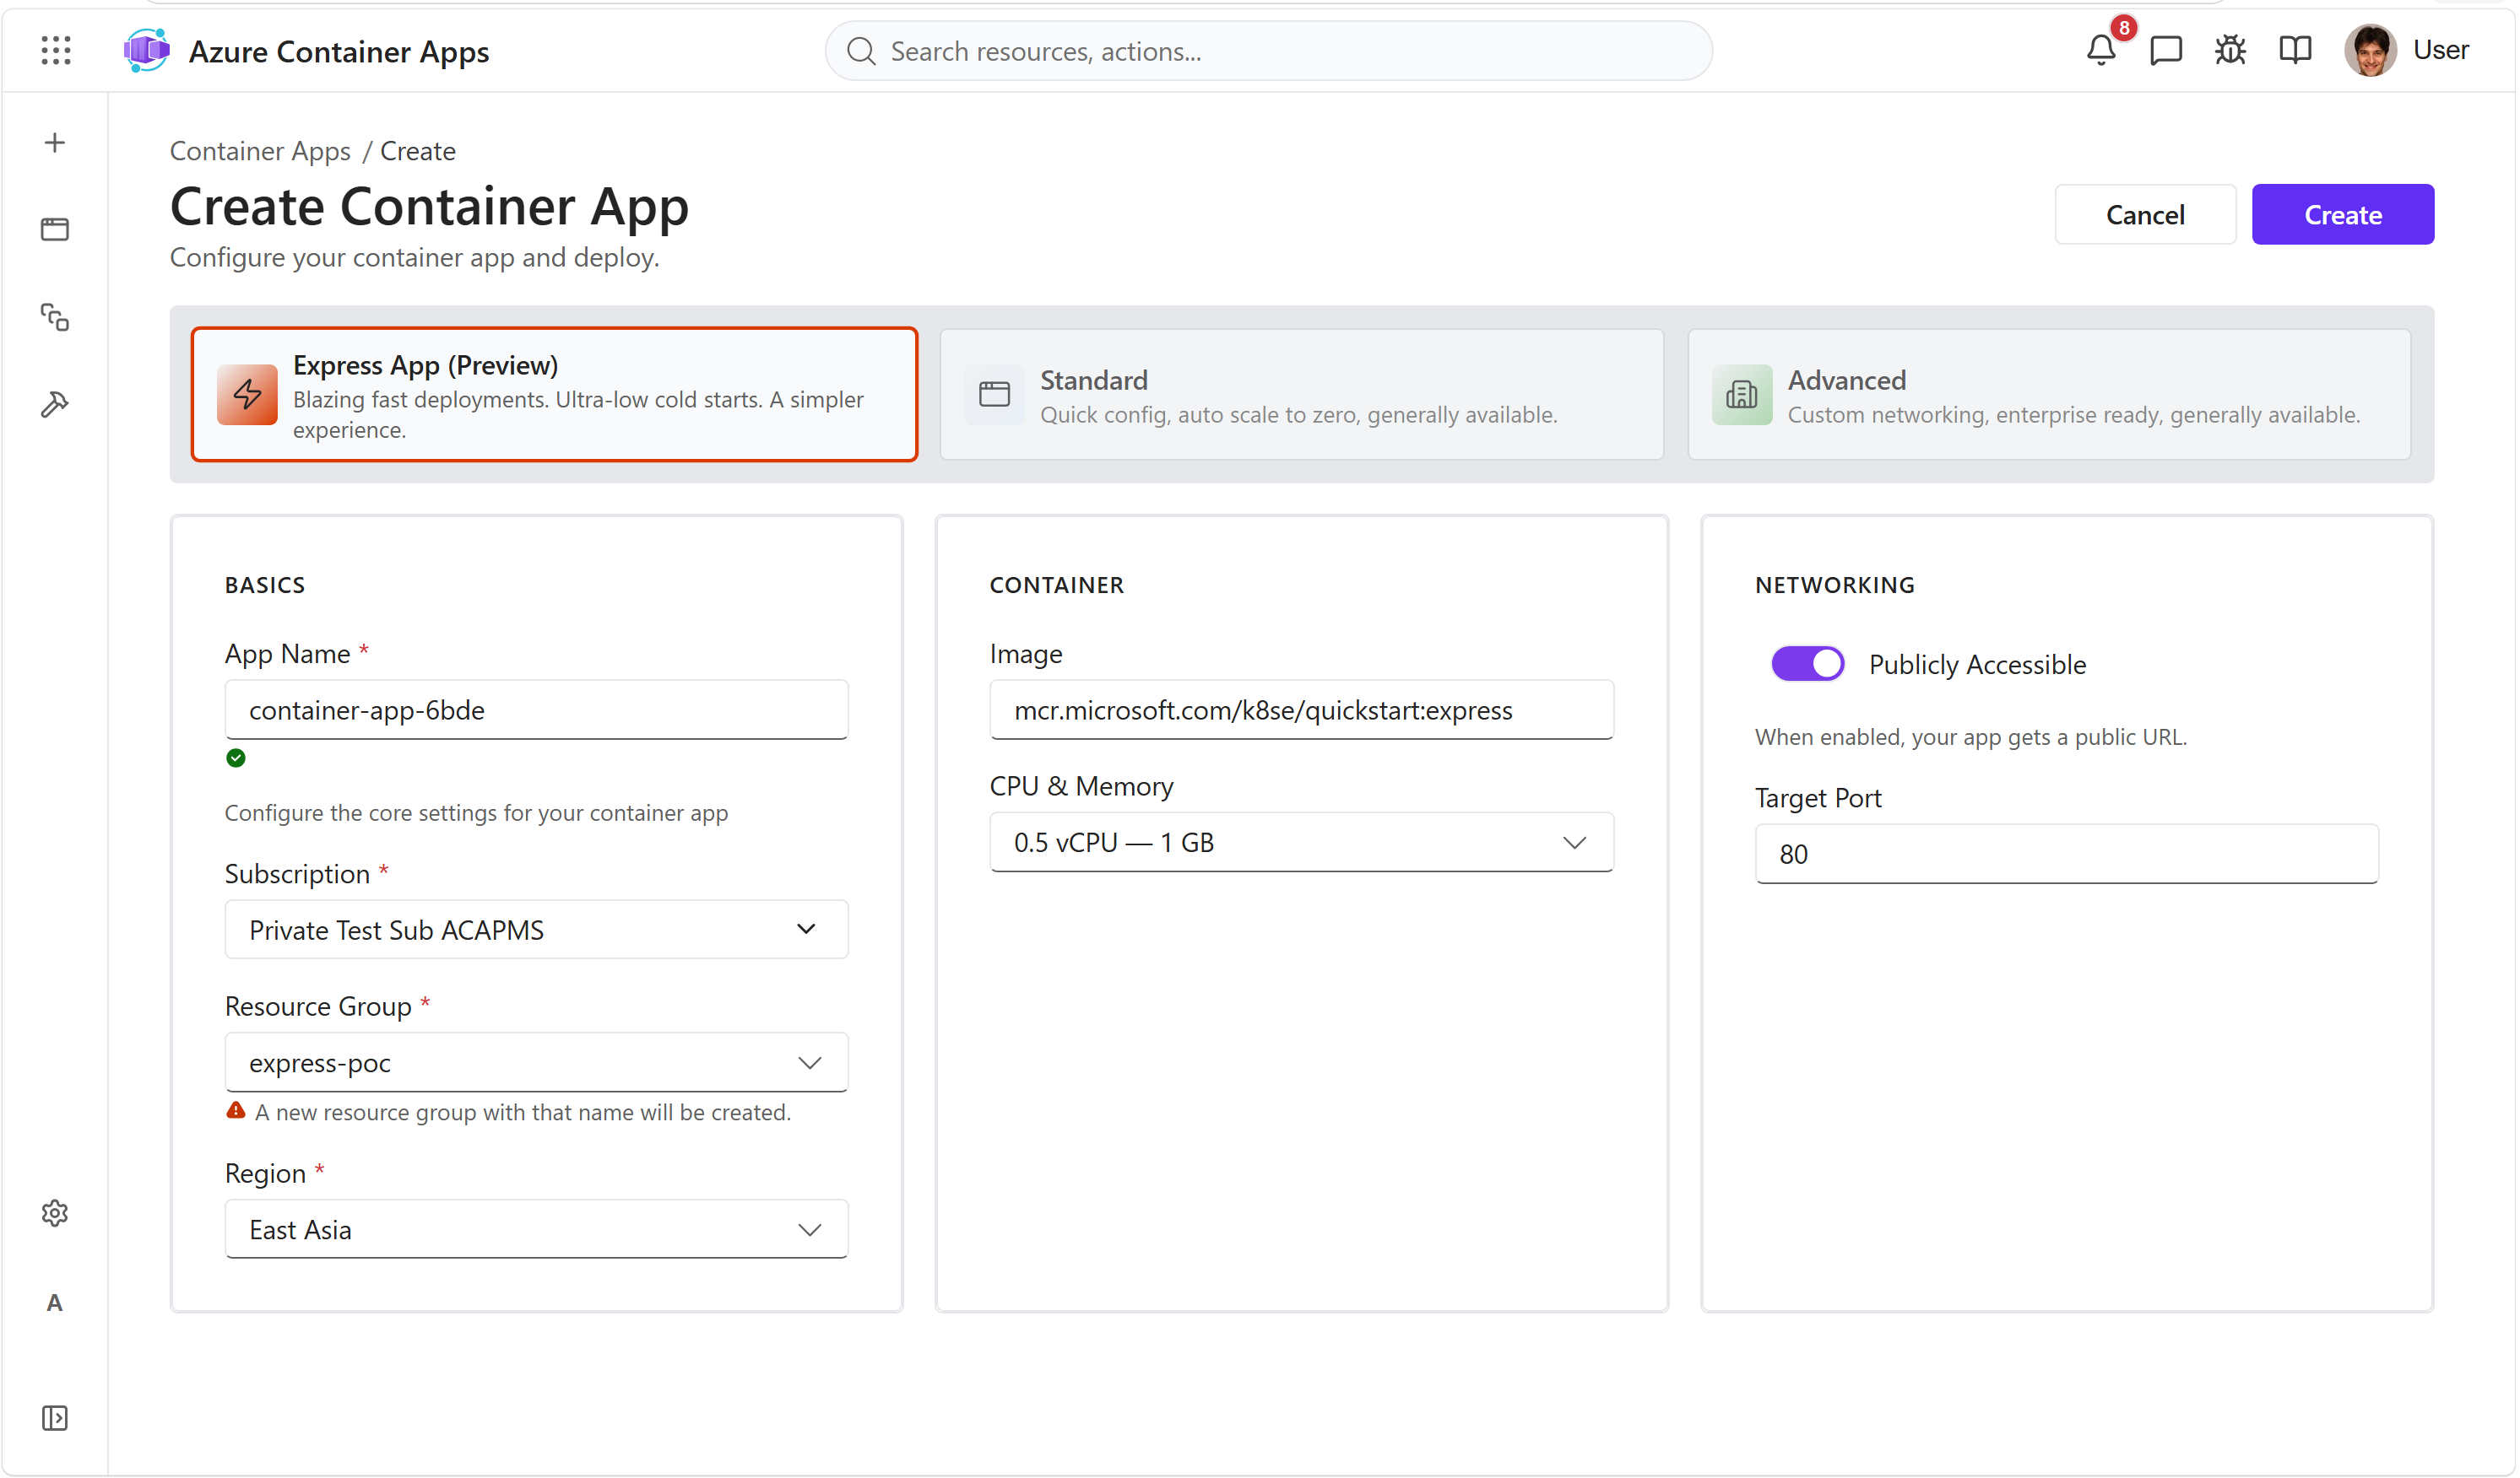Click the App Name input field
This screenshot has height=1478, width=2520.
point(537,710)
